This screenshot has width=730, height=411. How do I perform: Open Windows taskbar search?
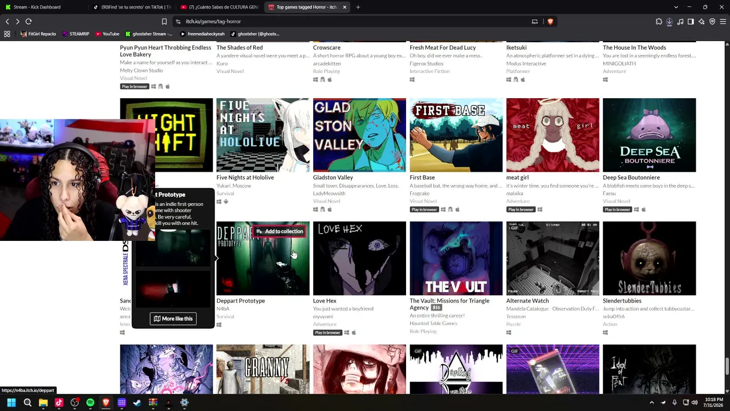(27, 403)
